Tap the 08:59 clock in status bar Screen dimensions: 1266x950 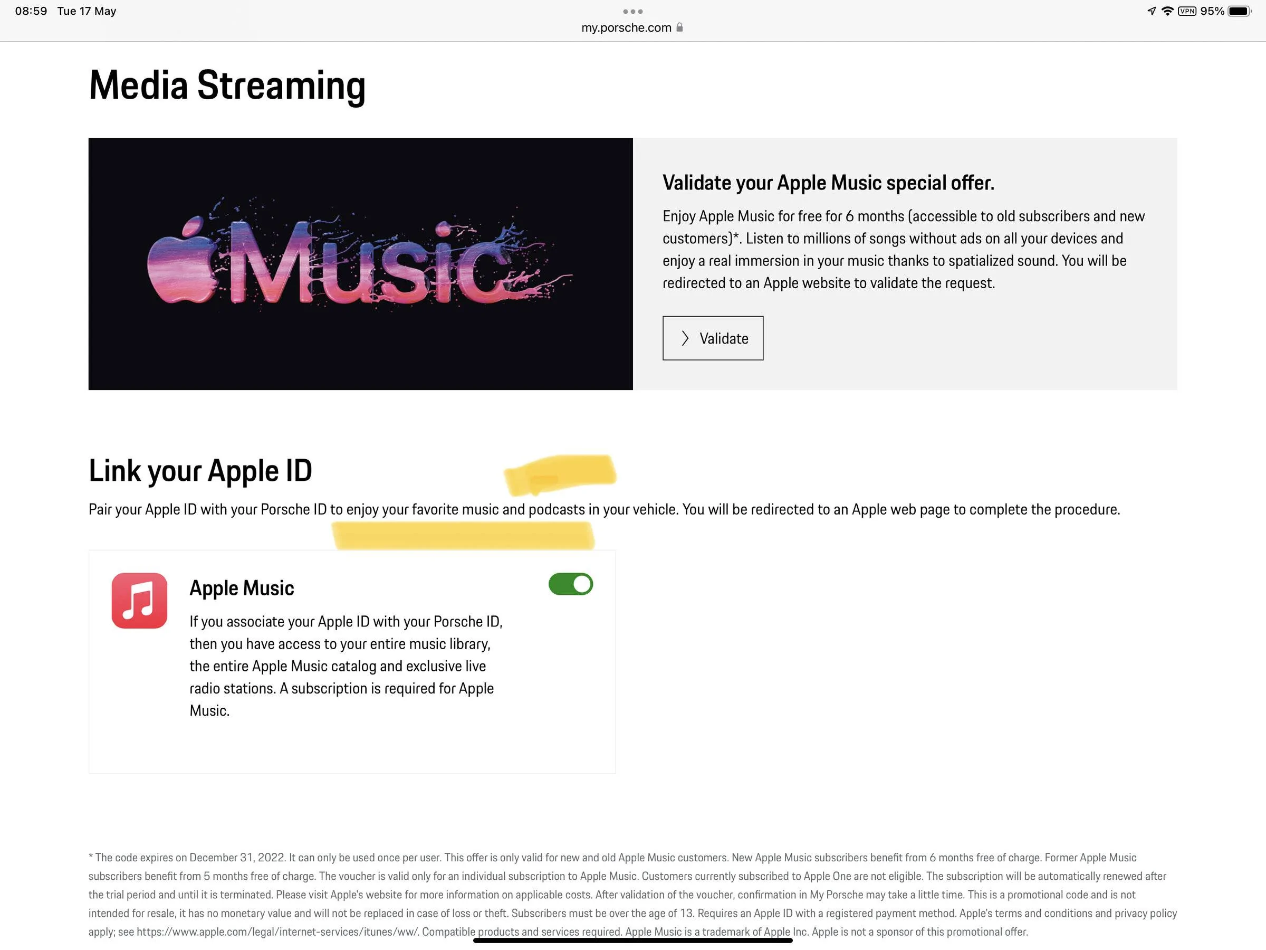pos(31,11)
